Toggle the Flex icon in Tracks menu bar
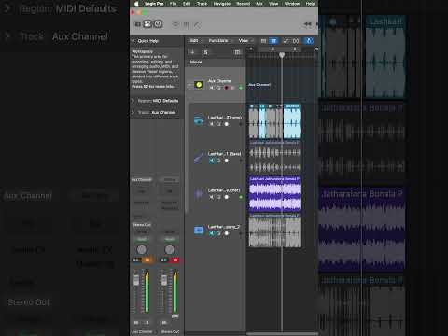Viewport: 448px width, 336px height. click(x=296, y=41)
